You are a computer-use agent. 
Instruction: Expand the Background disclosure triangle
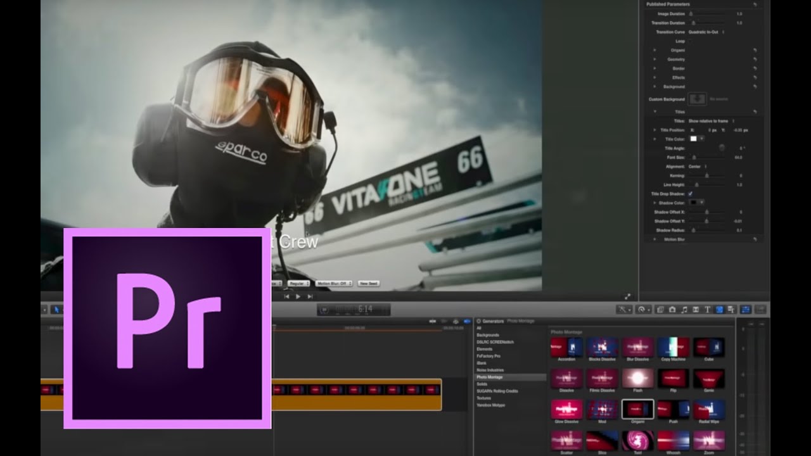click(x=655, y=86)
